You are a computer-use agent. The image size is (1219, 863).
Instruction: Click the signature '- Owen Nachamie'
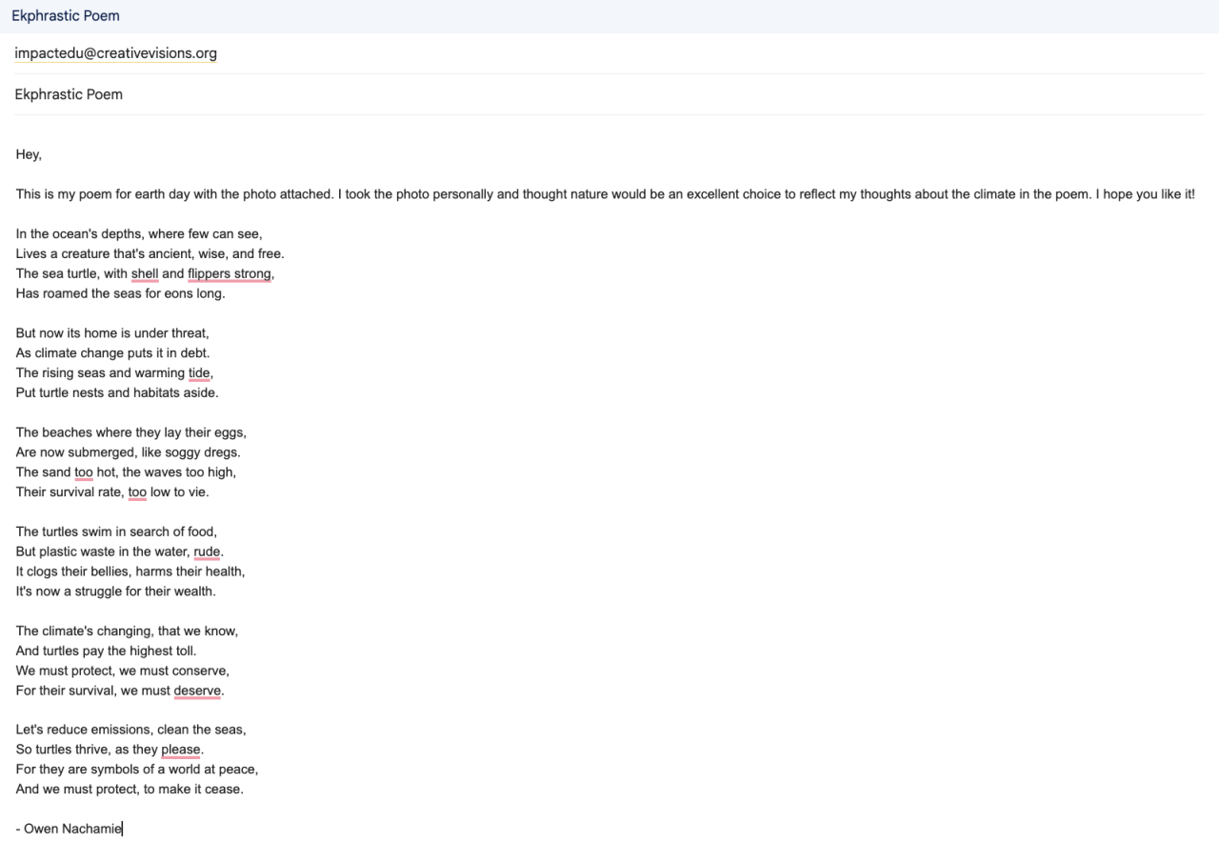point(70,829)
